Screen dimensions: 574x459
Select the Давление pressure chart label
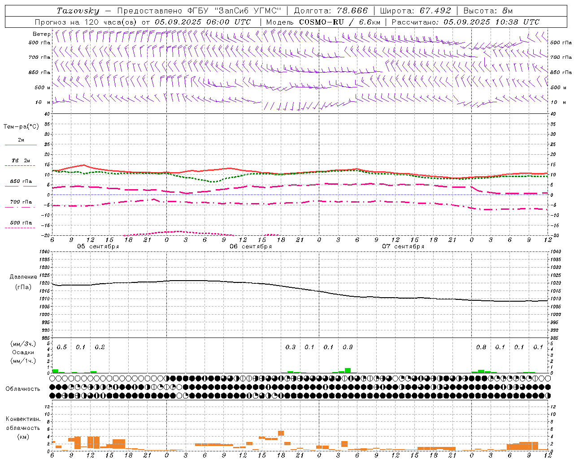[x=23, y=277]
